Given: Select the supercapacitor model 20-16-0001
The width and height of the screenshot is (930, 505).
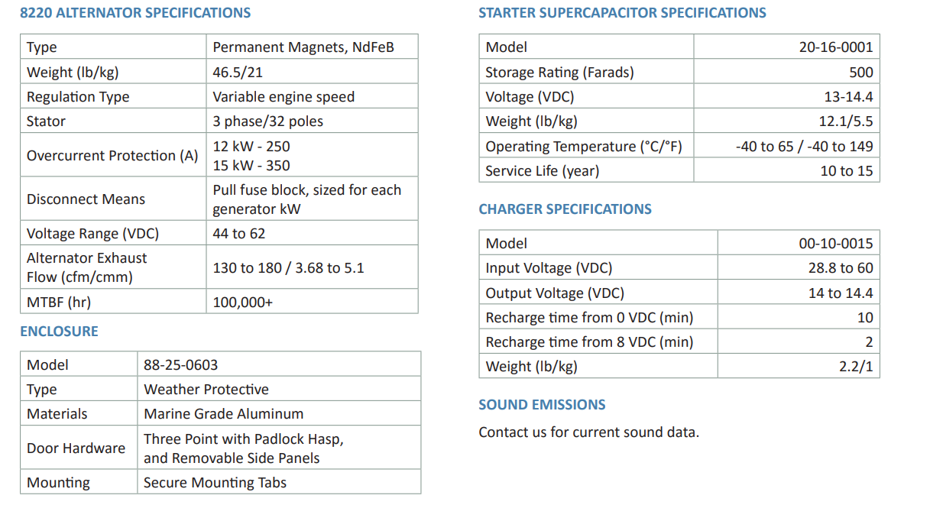Looking at the screenshot, I should pyautogui.click(x=835, y=47).
